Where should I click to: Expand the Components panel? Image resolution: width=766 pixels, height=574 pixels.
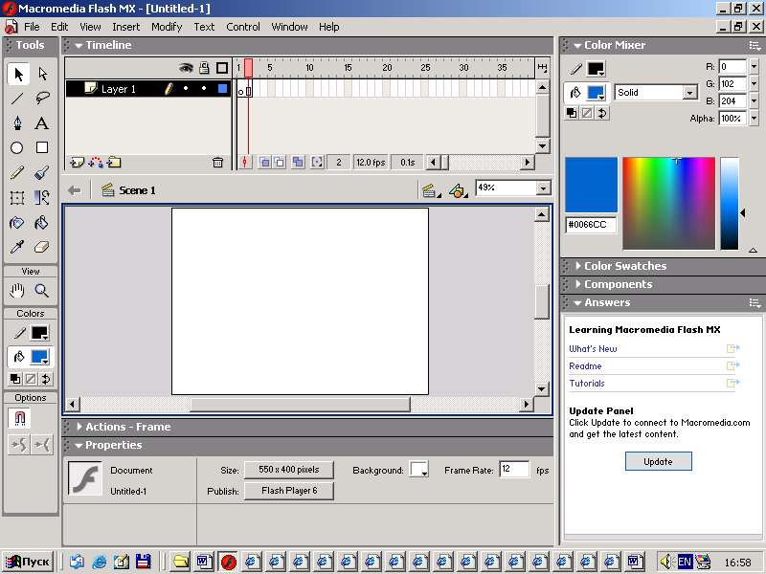578,284
